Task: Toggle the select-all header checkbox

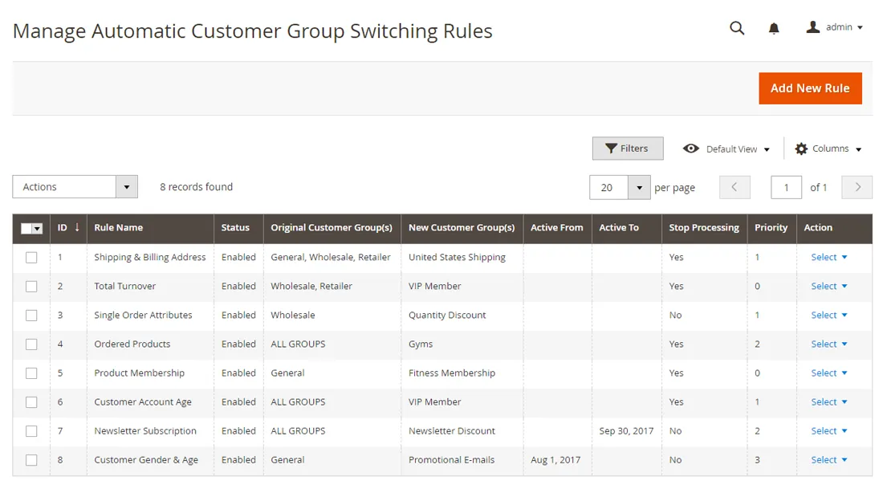Action: pos(26,228)
